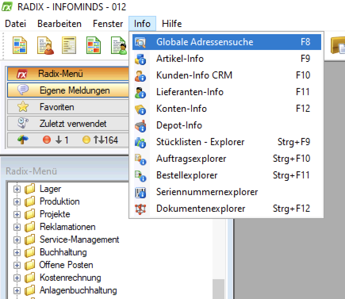Viewport: 345px width, 299px height.
Task: Click the Konten-Info icon
Action: (140, 109)
